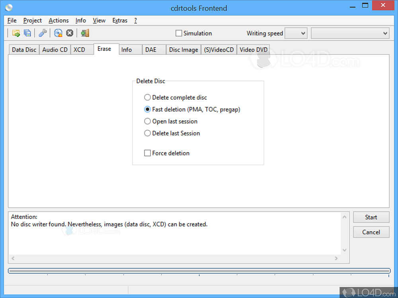Click the exit door toolbar icon
The width and height of the screenshot is (398, 298).
coord(85,33)
